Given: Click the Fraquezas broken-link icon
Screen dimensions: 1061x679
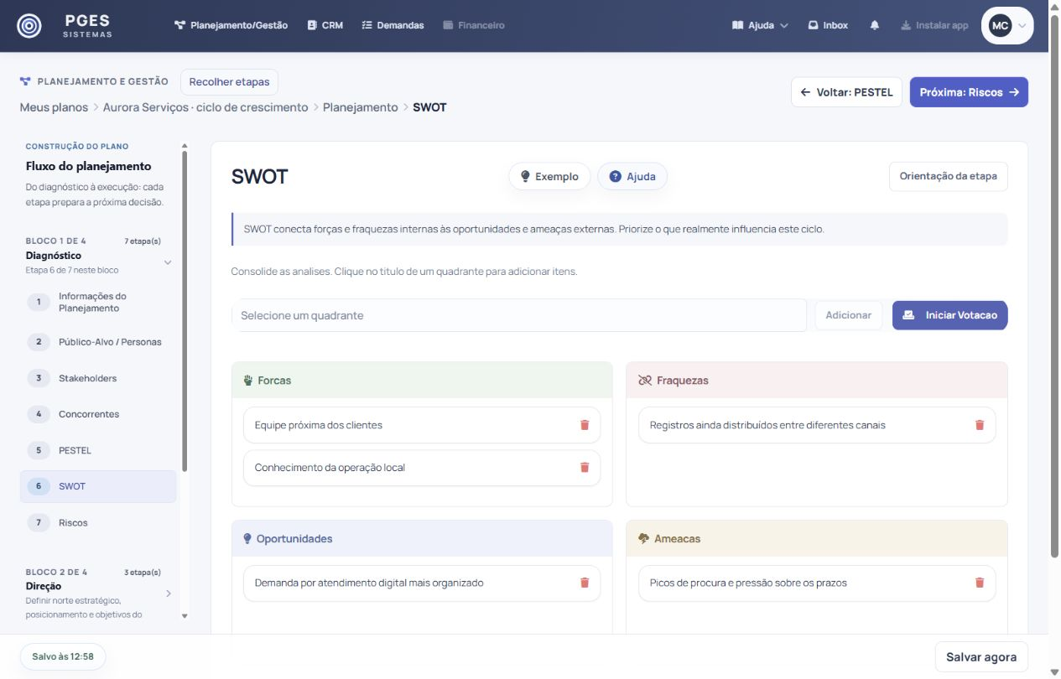Looking at the screenshot, I should (644, 381).
